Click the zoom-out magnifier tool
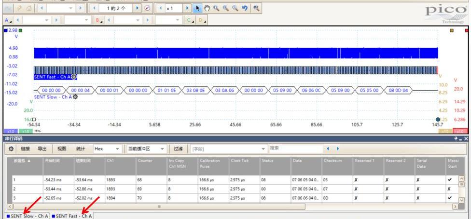The height and width of the screenshot is (219, 471). (x=235, y=8)
